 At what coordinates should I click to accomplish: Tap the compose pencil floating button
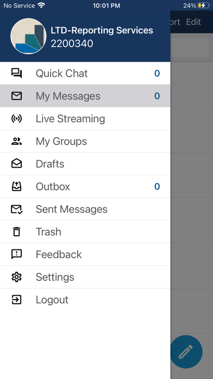(186, 352)
